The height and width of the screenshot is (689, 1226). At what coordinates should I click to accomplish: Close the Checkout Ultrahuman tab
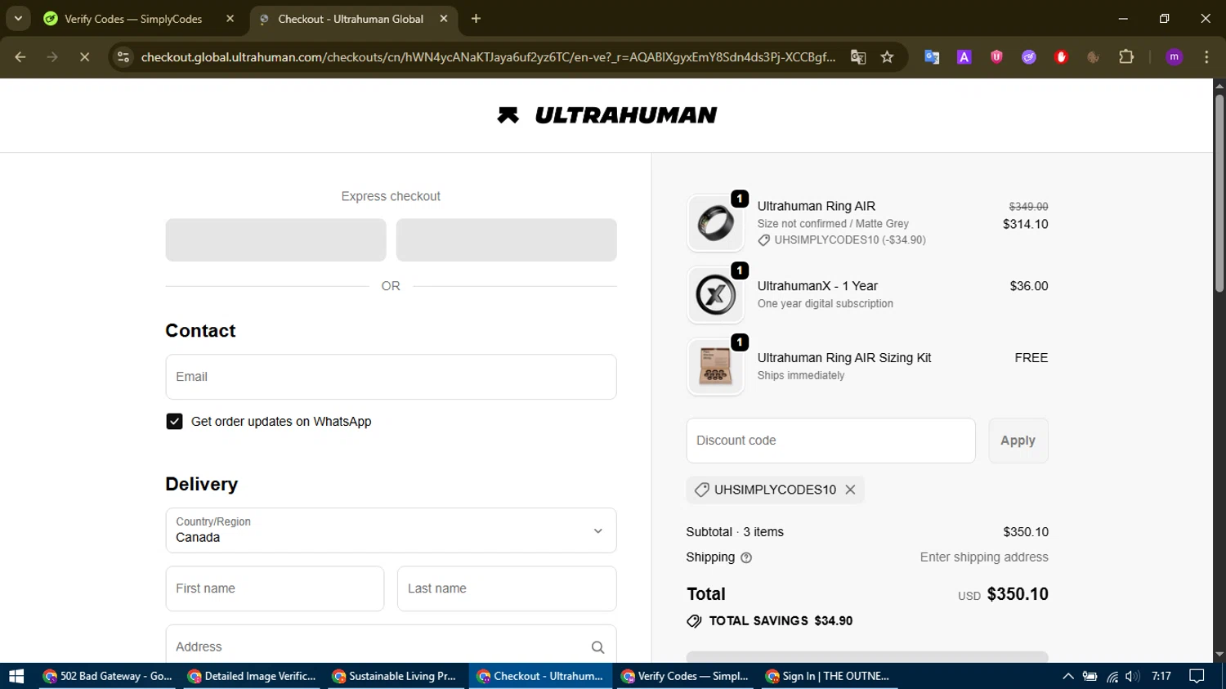pos(444,19)
